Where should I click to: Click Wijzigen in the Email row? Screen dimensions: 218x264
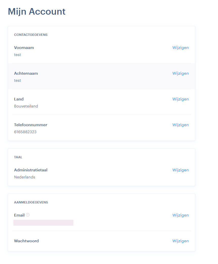[x=180, y=215]
